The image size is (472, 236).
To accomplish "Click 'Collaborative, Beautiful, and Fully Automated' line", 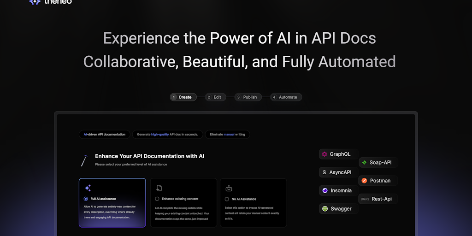I will point(239,62).
